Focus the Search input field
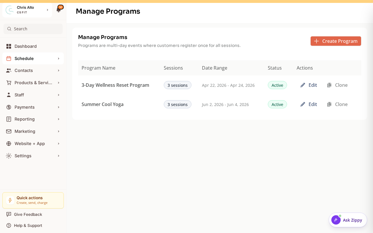The width and height of the screenshot is (373, 233). (x=33, y=29)
